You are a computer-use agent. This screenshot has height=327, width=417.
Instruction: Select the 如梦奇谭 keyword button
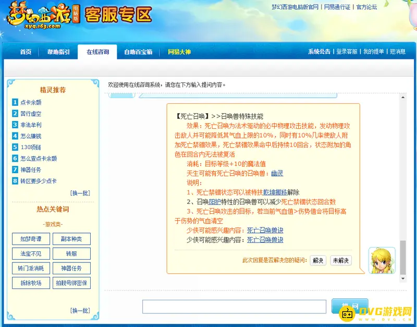(x=31, y=239)
